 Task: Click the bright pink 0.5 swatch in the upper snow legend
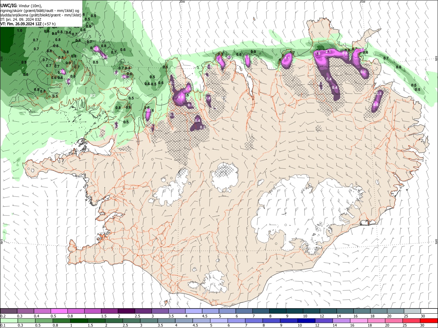(x=59, y=311)
